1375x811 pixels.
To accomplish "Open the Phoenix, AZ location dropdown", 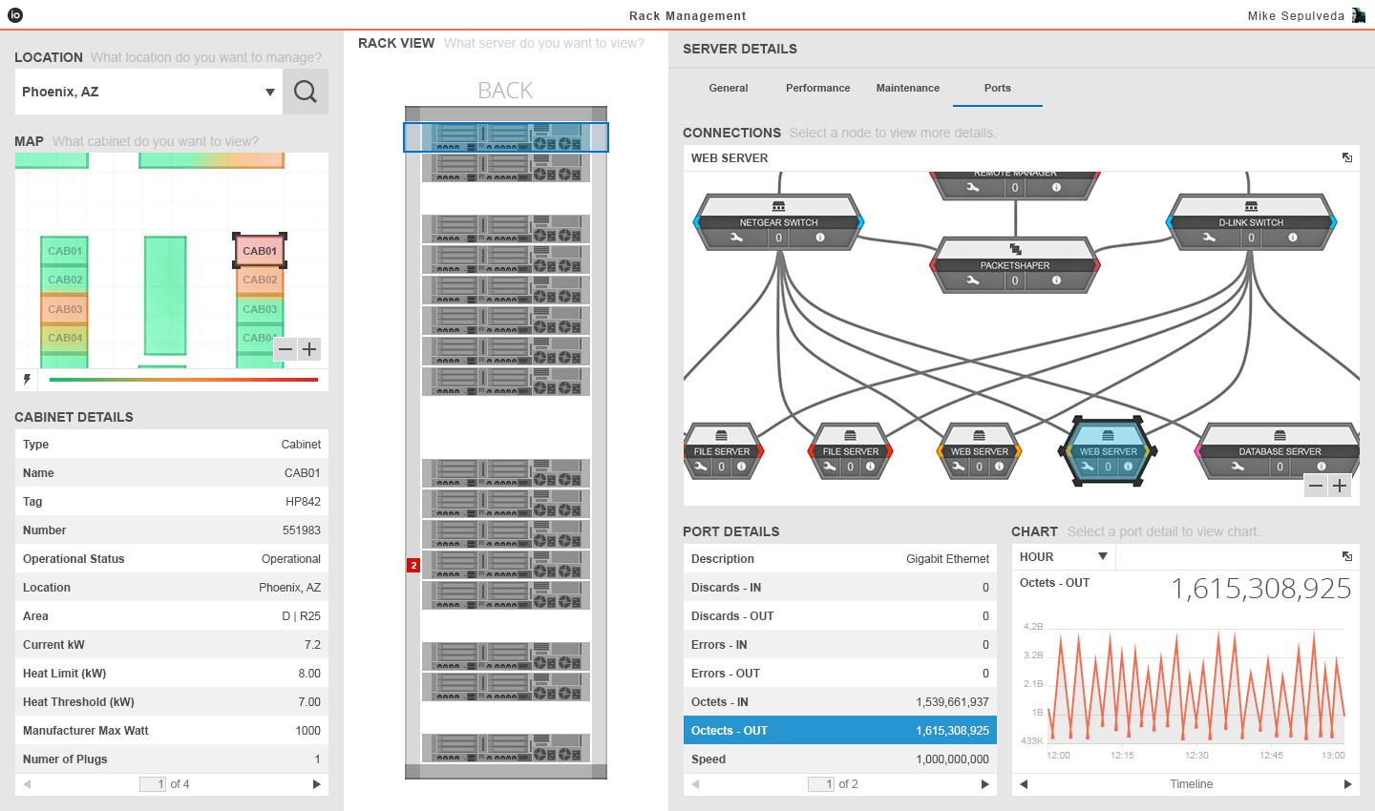I will point(270,93).
